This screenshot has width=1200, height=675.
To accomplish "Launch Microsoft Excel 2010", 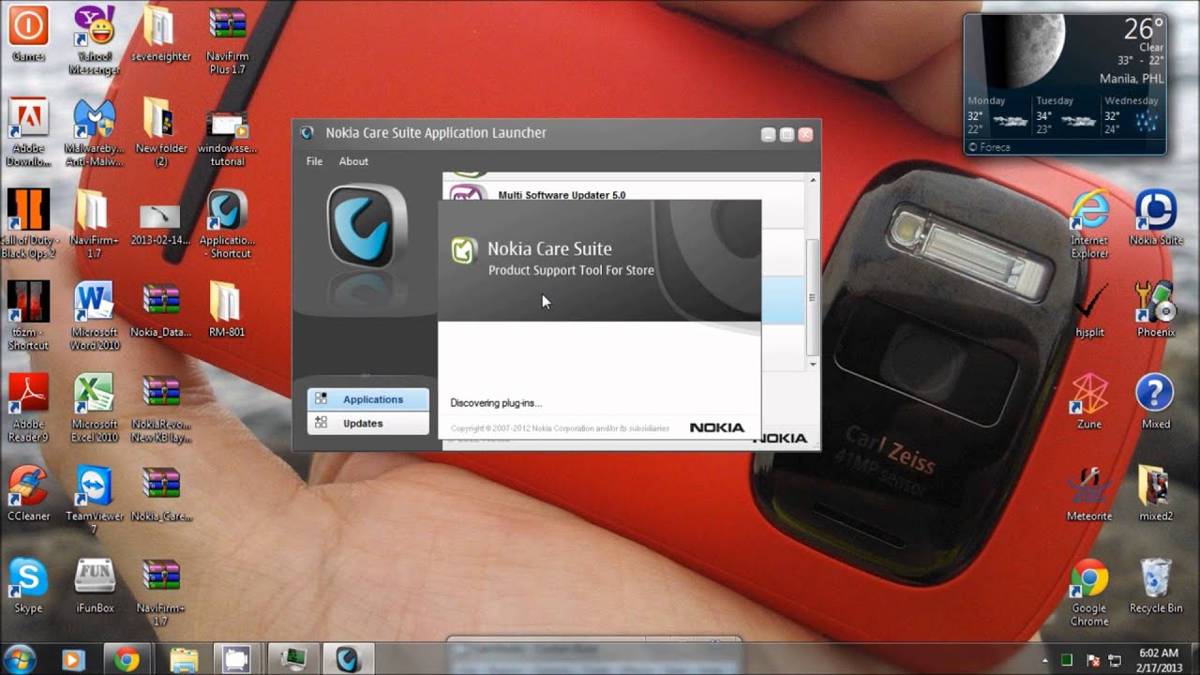I will point(95,408).
